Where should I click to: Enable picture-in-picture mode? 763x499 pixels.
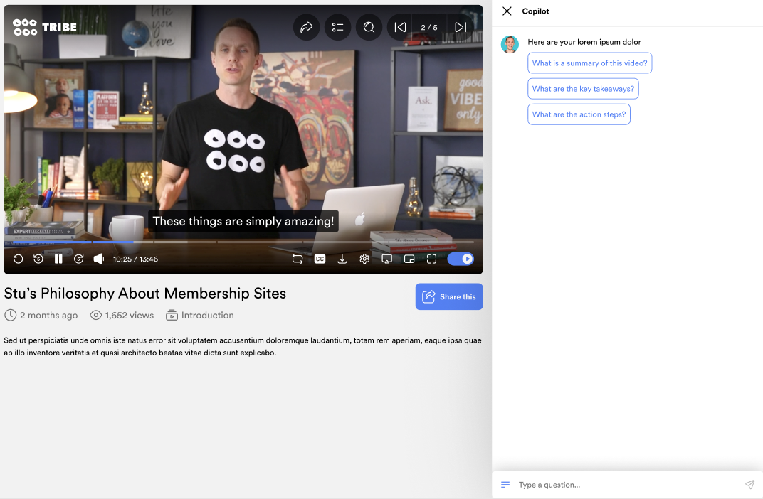pos(409,259)
